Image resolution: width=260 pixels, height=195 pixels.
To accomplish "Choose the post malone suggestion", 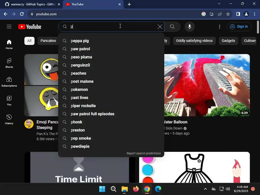I will (x=111, y=82).
